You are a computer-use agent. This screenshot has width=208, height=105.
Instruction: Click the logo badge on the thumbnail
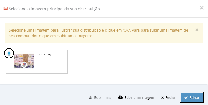(24, 65)
